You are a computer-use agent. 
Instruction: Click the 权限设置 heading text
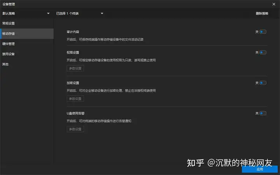point(73,52)
